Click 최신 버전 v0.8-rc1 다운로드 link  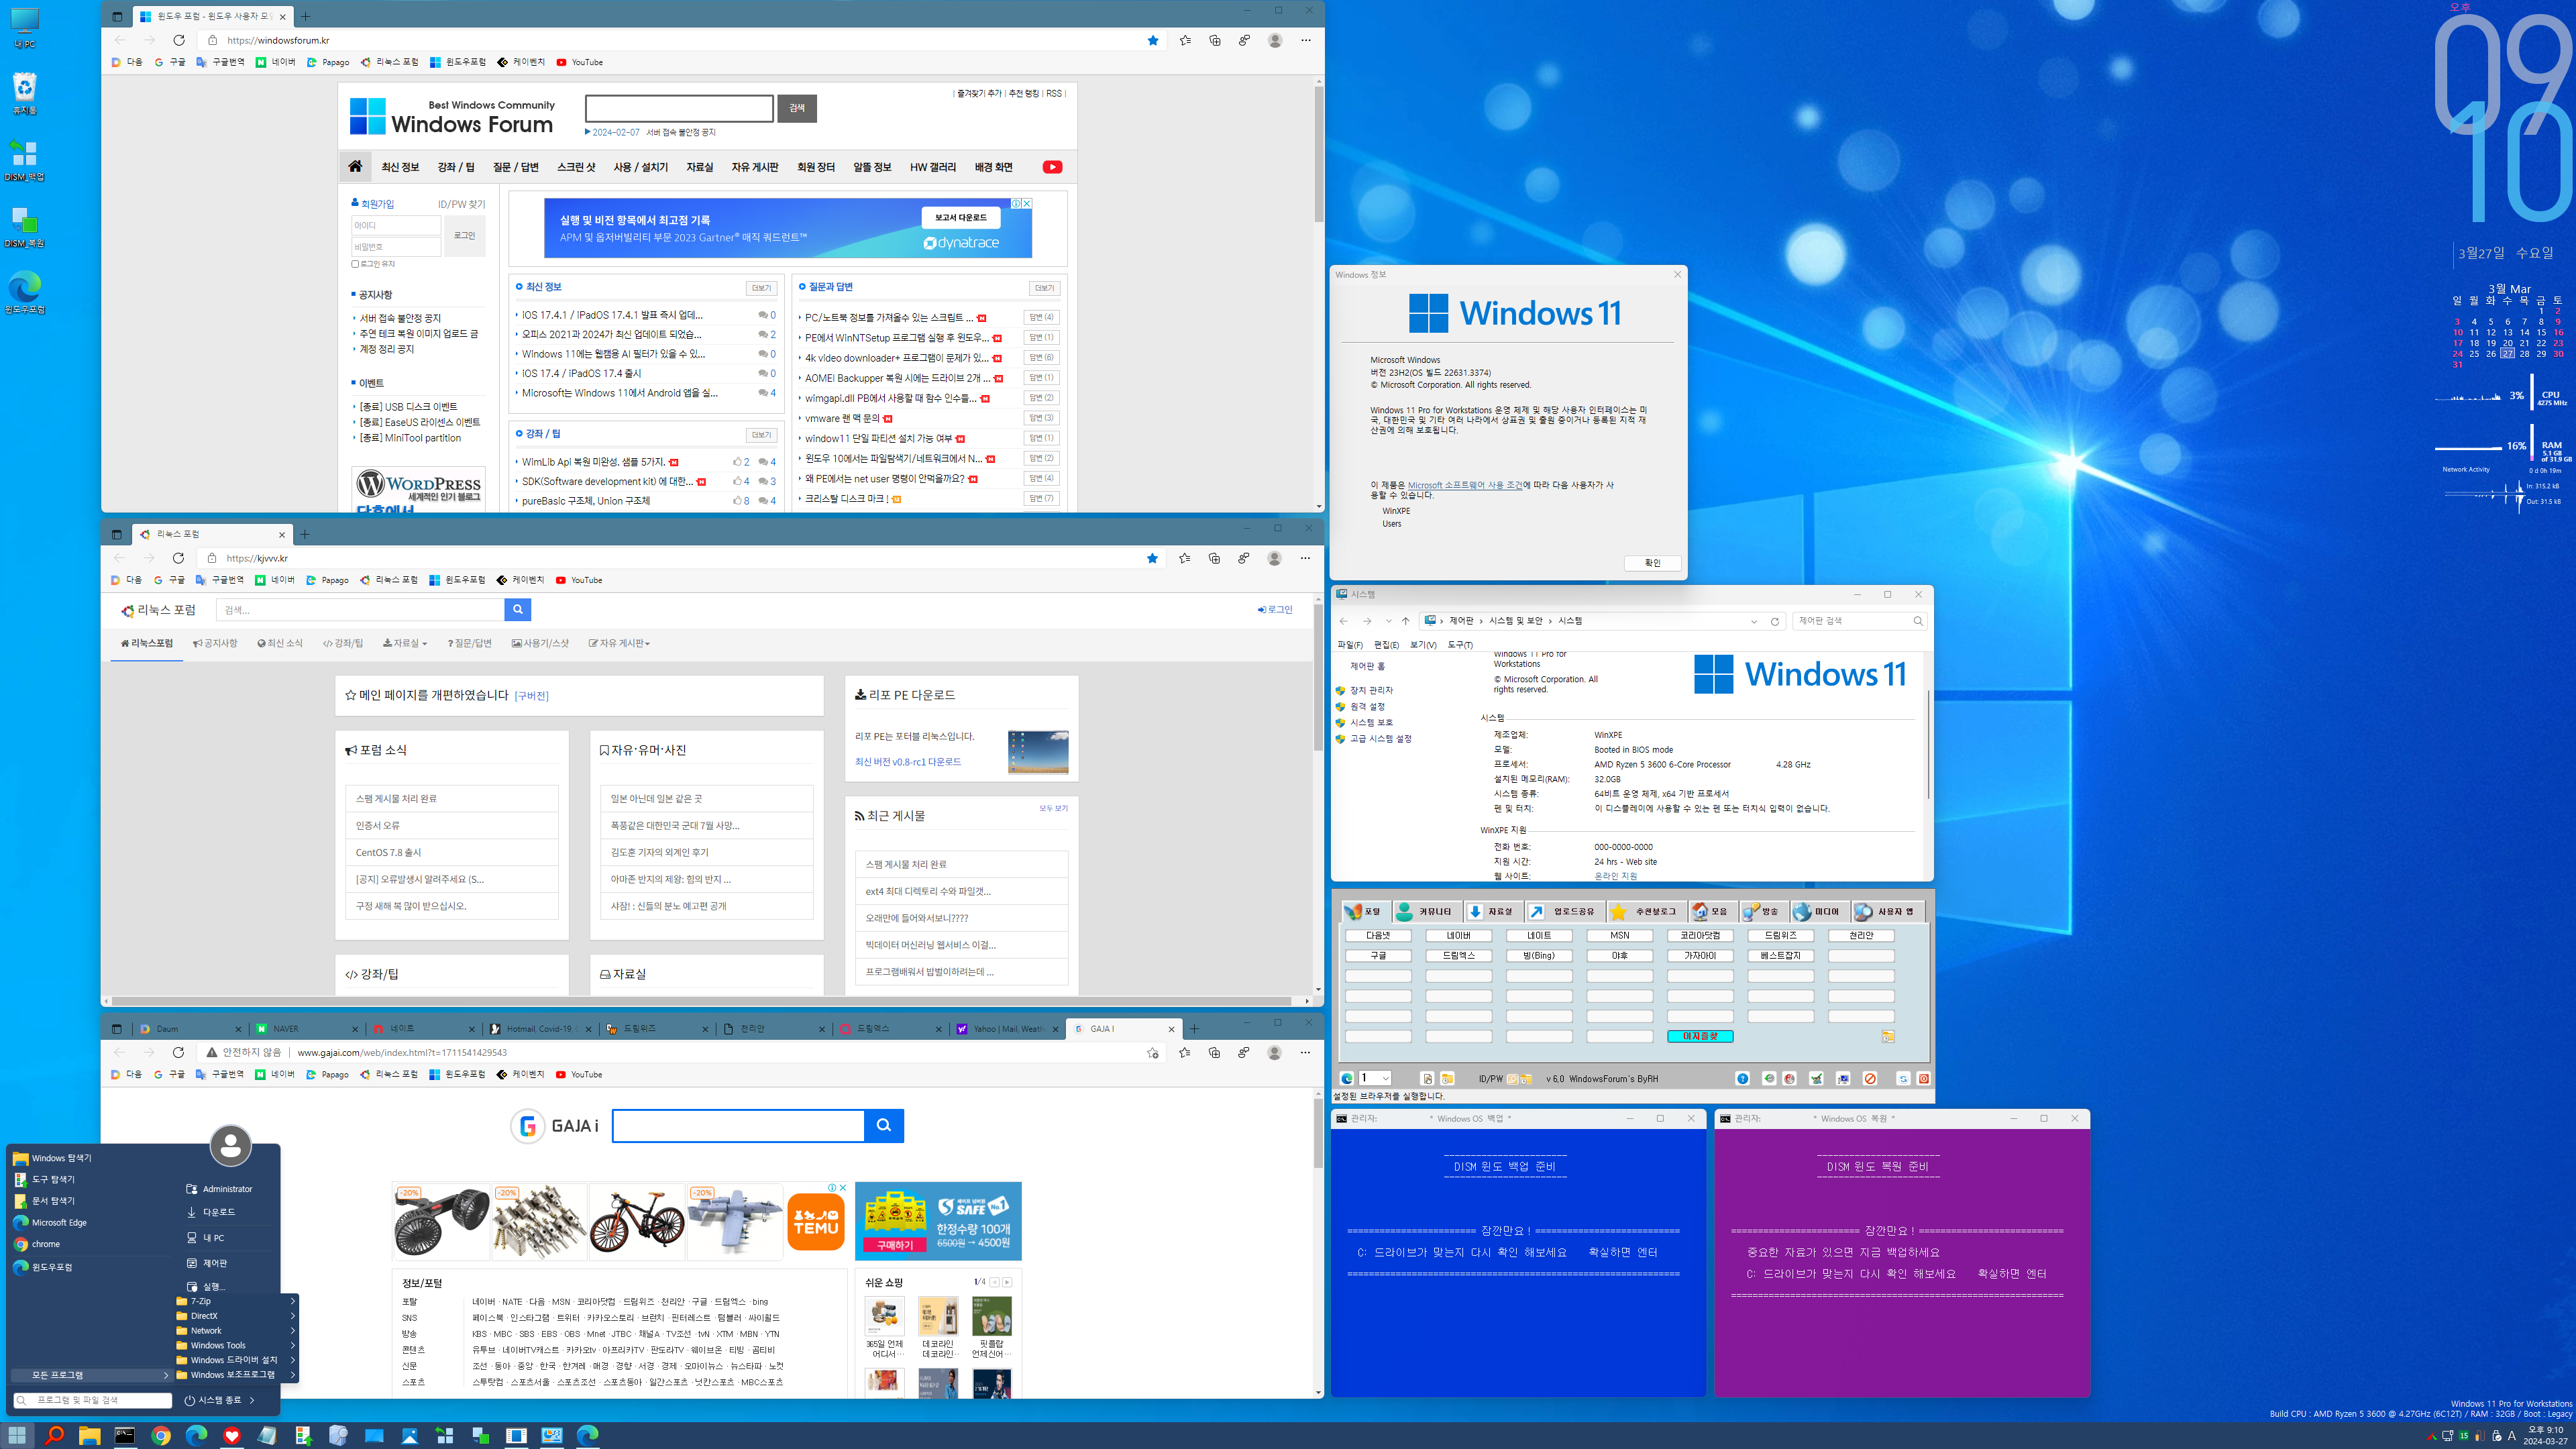pos(907,762)
